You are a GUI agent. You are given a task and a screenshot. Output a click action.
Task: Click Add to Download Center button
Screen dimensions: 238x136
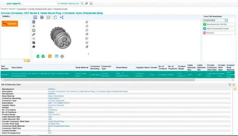(x=219, y=29)
